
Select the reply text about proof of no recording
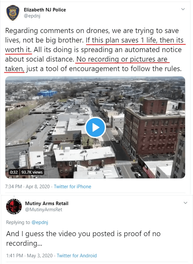[x=83, y=238]
